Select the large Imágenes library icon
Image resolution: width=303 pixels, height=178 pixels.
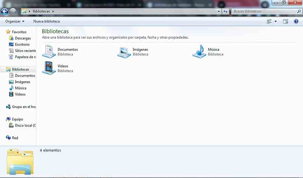pos(124,52)
